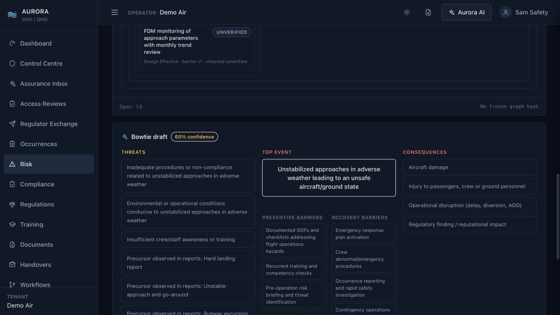This screenshot has height=315, width=560.
Task: Open the Sam Safety user menu
Action: [524, 12]
